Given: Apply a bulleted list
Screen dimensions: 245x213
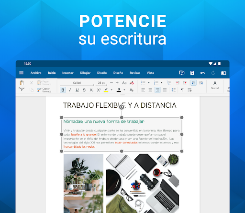Looking at the screenshot, I should pos(143,83).
